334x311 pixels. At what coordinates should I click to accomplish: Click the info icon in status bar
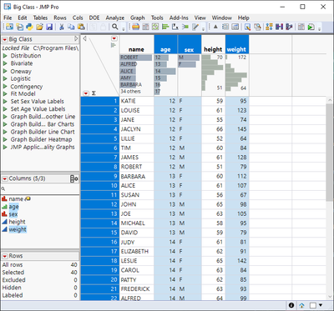[291, 305]
